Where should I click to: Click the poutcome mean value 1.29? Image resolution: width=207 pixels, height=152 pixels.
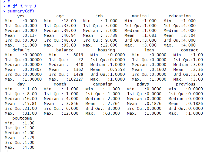29,138
